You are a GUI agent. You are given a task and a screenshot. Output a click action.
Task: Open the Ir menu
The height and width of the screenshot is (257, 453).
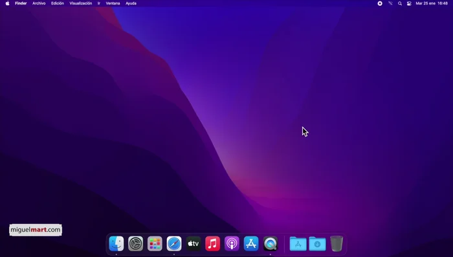click(x=99, y=3)
